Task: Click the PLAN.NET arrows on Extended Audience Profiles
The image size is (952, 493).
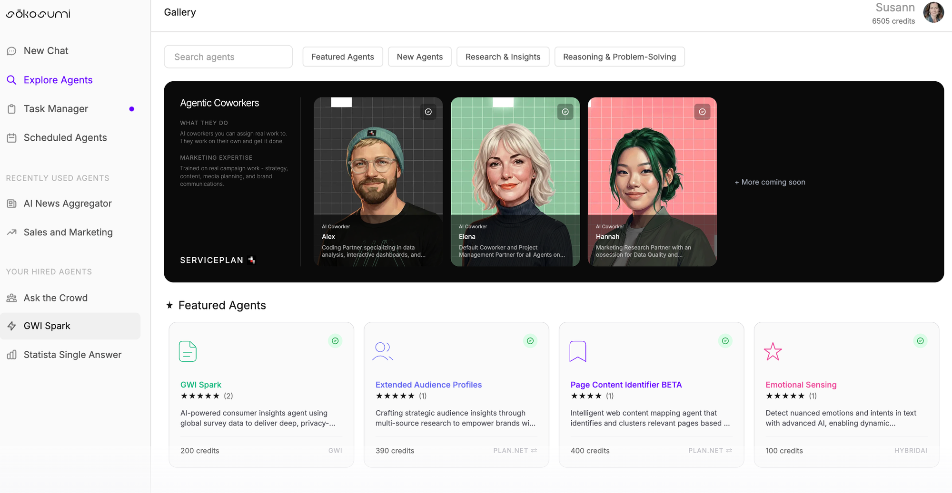Action: 534,450
